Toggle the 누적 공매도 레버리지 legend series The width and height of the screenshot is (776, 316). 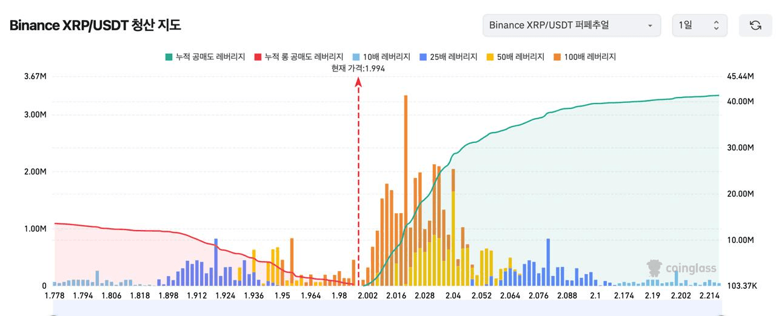point(205,57)
